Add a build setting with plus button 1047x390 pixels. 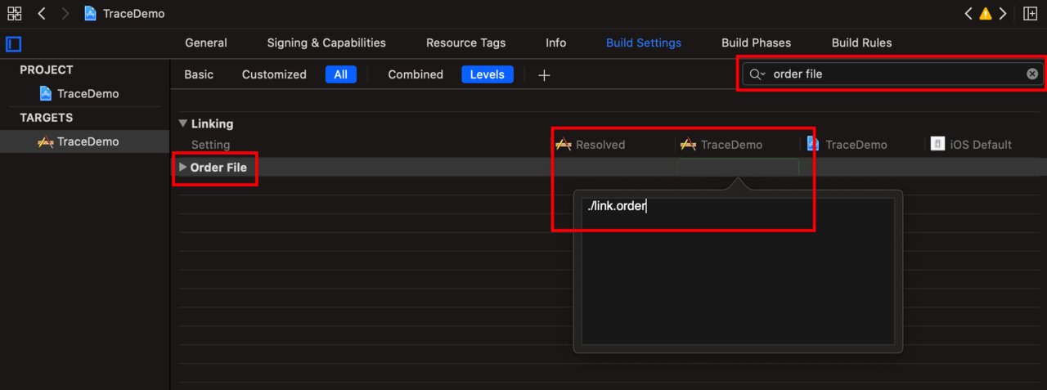tap(544, 75)
